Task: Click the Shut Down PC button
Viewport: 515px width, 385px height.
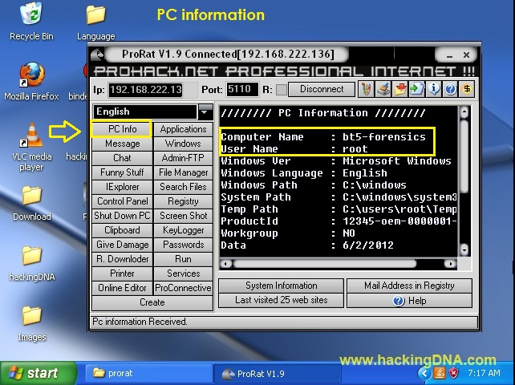Action: point(122,216)
